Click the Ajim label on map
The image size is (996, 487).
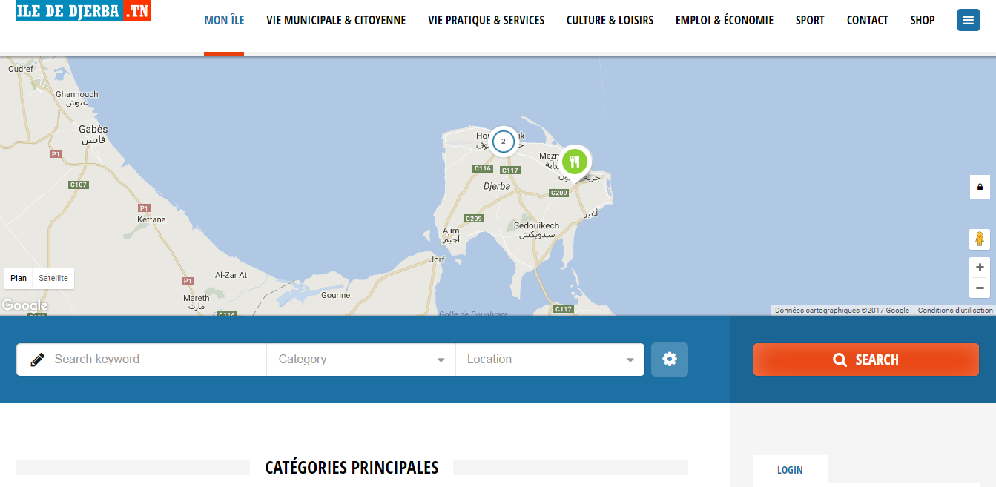tap(451, 231)
